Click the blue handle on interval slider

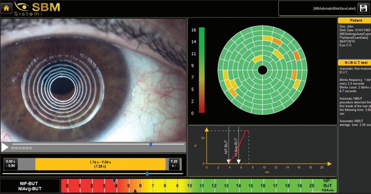click(147, 174)
